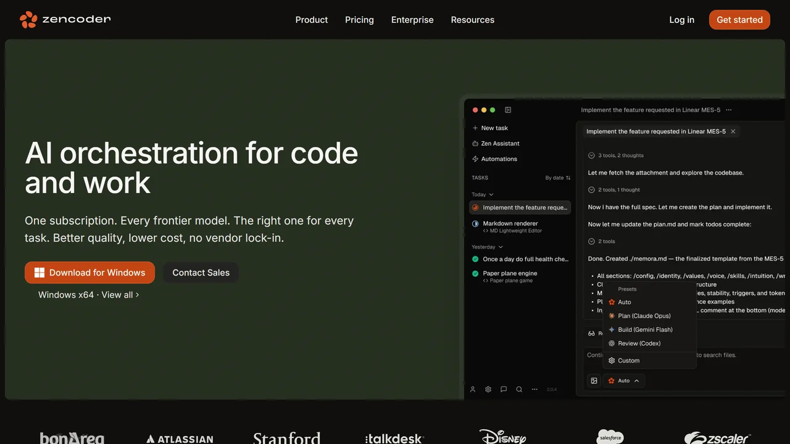Click the green check beside Paper plane engine
The image size is (790, 444).
(x=475, y=273)
